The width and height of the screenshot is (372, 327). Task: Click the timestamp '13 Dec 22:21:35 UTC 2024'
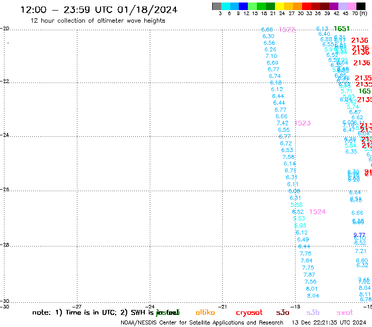pyautogui.click(x=329, y=323)
